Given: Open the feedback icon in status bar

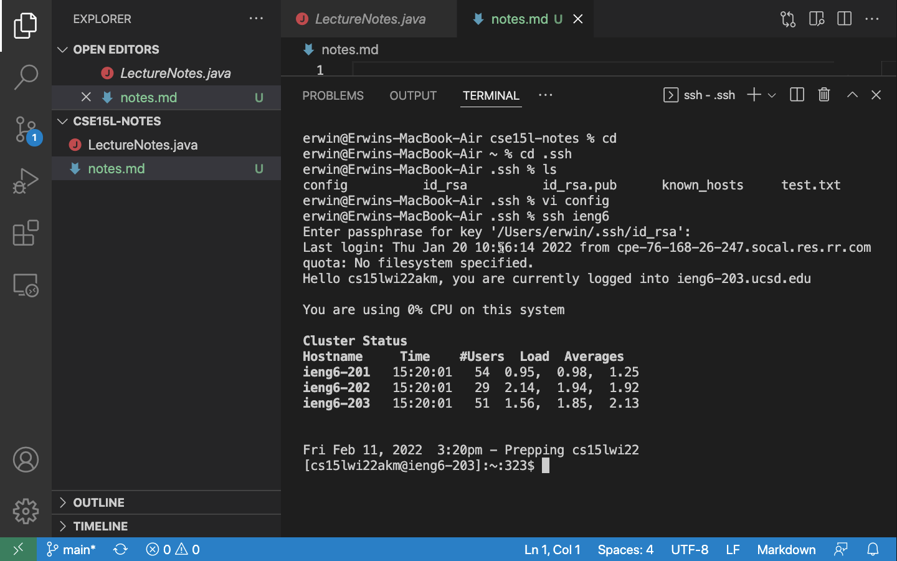Looking at the screenshot, I should click(x=841, y=549).
